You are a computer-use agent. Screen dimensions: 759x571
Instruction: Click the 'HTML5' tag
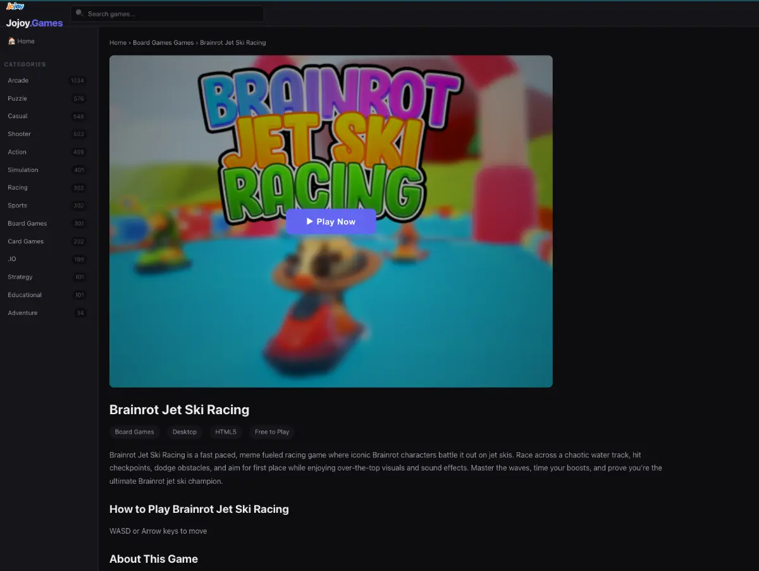tap(225, 432)
